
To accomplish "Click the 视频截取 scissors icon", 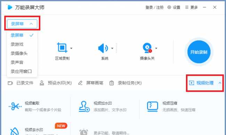I will coord(15,106).
